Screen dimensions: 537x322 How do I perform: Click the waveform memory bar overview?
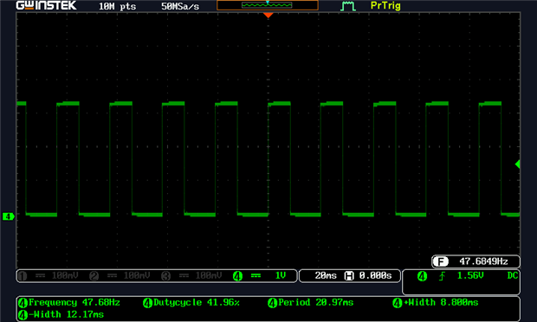pyautogui.click(x=268, y=5)
